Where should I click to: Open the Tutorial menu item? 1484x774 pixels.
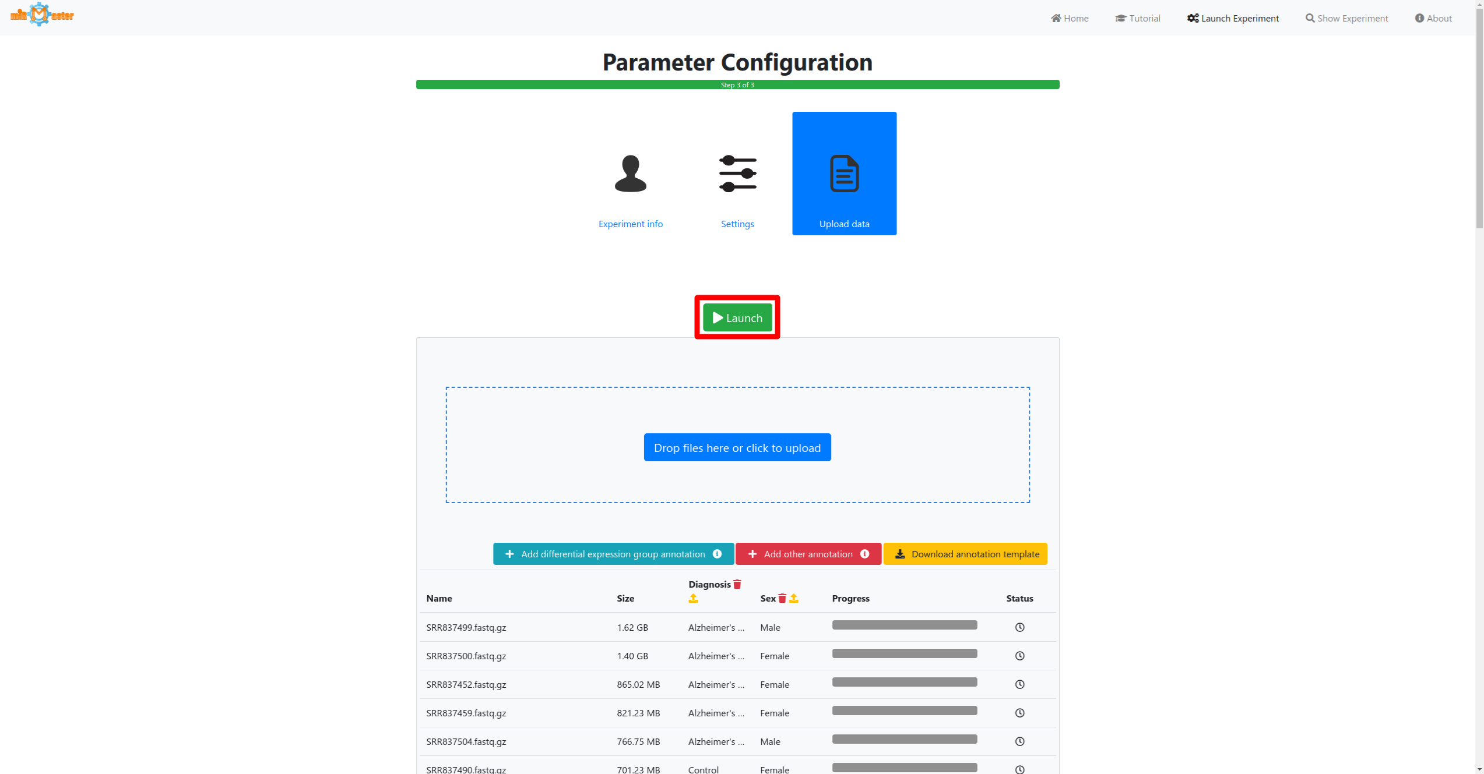point(1138,18)
